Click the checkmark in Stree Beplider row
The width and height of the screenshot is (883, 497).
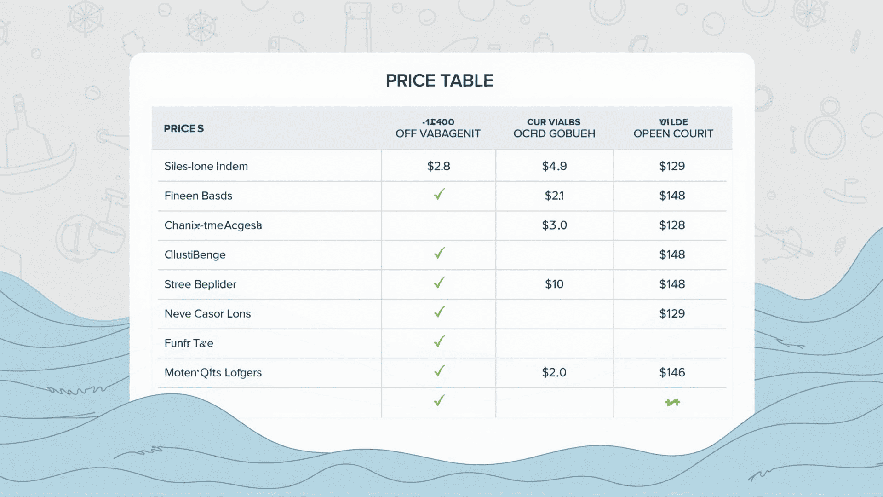(439, 283)
